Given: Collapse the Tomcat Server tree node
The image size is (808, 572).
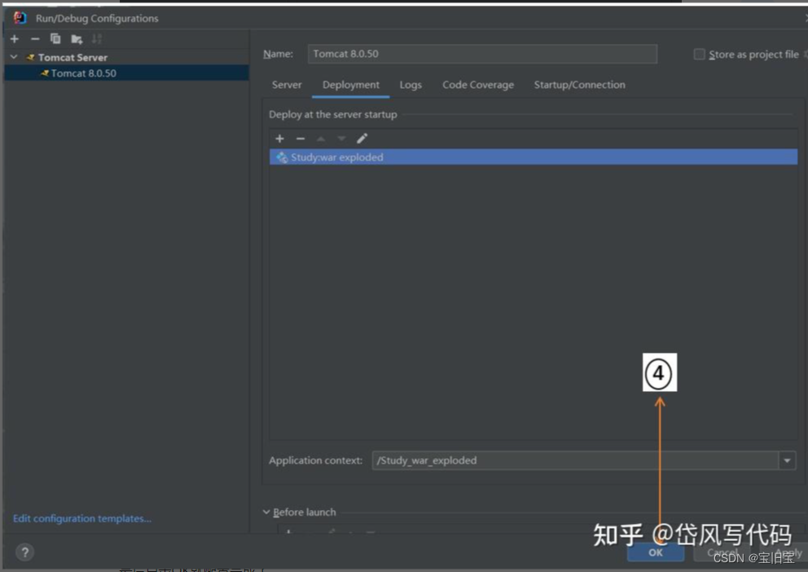Looking at the screenshot, I should (14, 57).
